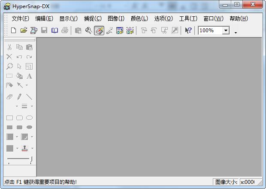
Task: Open the 工具(T) menu
Action: coord(188,18)
